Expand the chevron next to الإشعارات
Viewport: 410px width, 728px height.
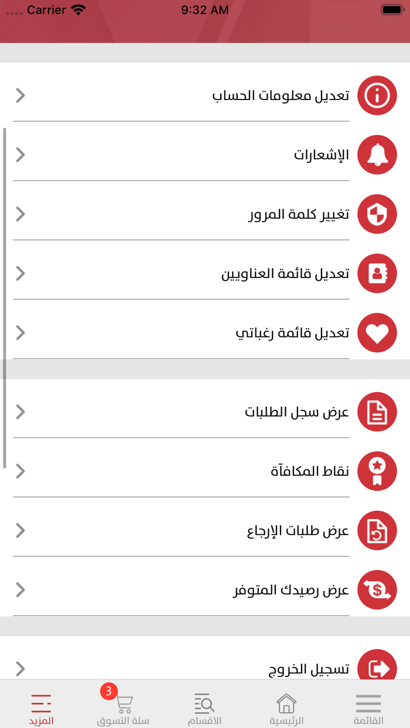20,154
